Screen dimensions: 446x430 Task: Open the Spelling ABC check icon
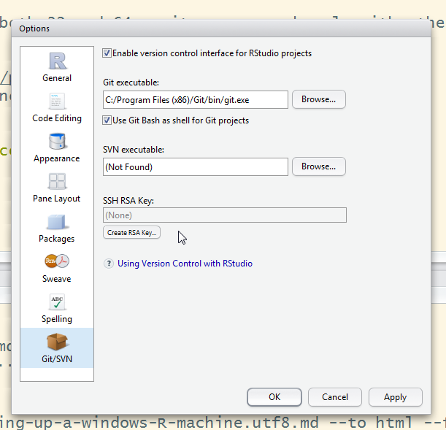click(x=57, y=302)
